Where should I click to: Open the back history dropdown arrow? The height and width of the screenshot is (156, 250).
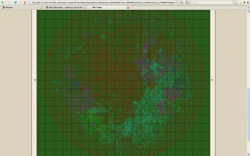point(6,2)
